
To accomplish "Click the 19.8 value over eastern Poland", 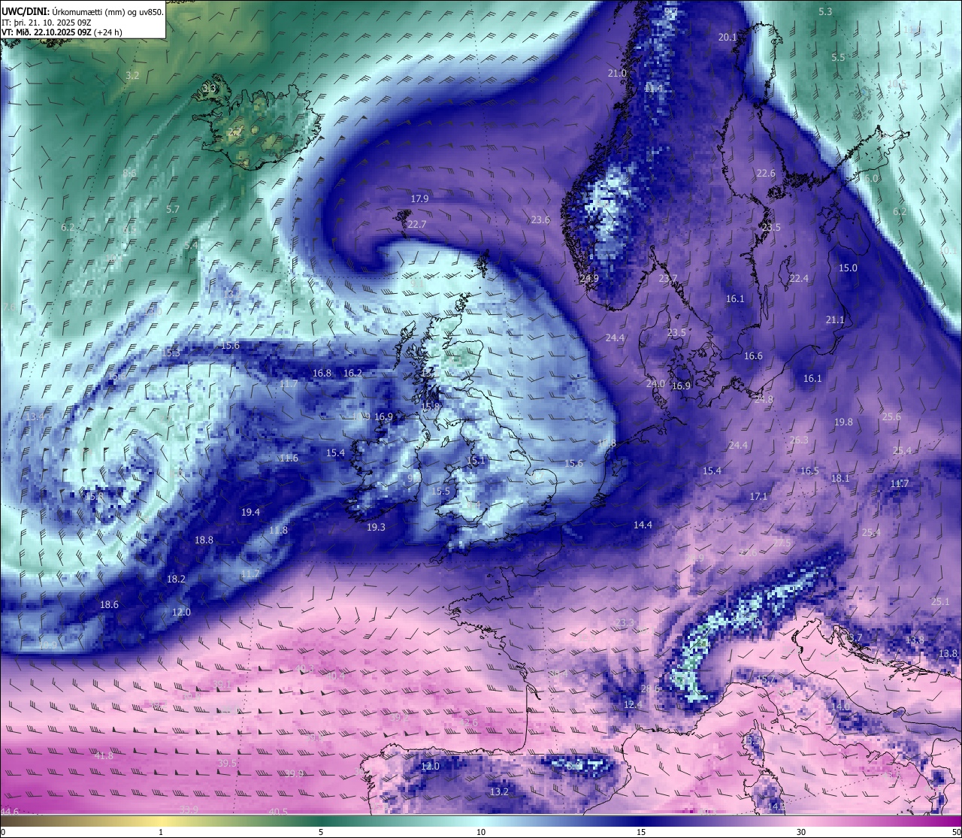I will click(844, 422).
